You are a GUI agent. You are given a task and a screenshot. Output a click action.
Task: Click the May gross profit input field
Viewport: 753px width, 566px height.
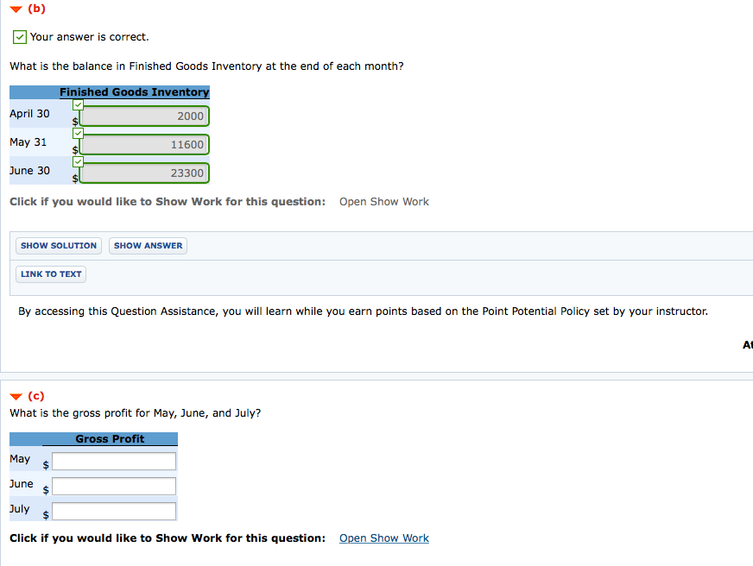[x=113, y=461]
